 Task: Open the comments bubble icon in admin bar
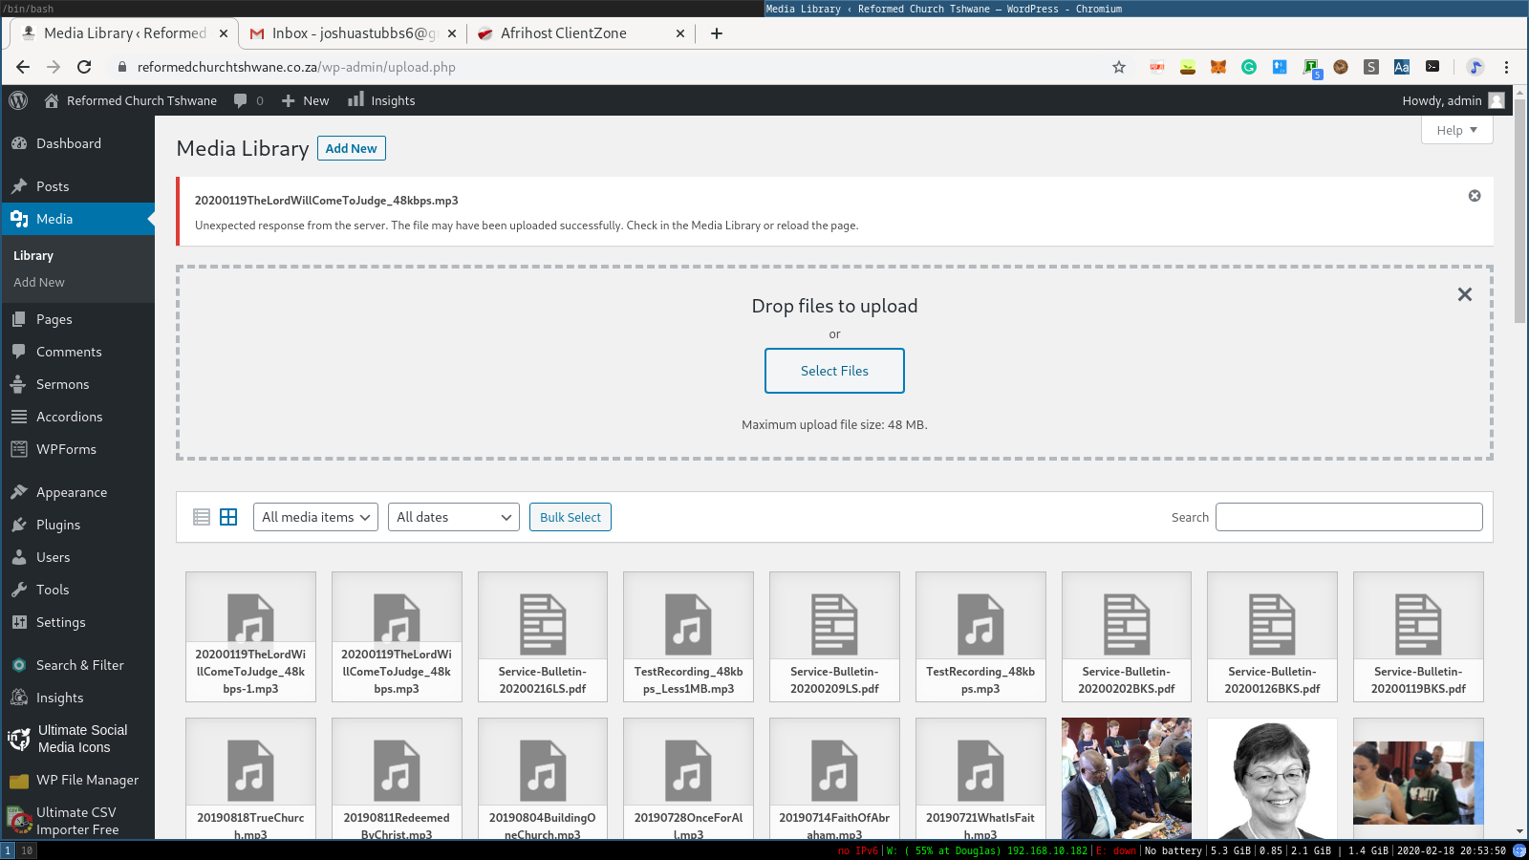click(x=241, y=100)
